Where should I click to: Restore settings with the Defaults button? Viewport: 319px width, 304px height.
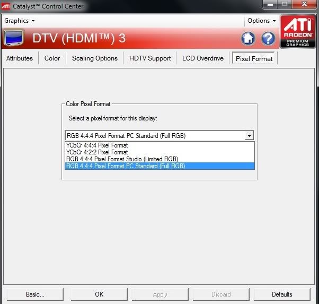pyautogui.click(x=282, y=294)
